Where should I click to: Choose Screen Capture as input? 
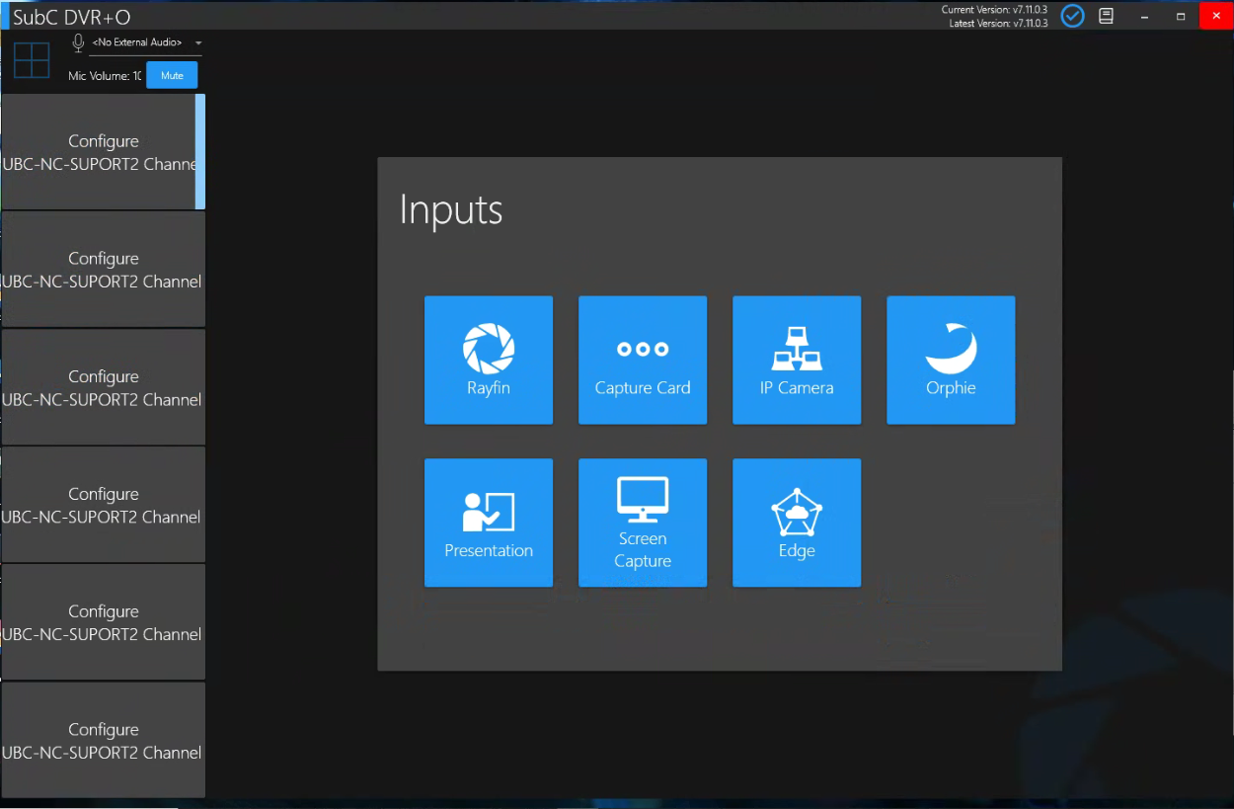click(x=643, y=523)
